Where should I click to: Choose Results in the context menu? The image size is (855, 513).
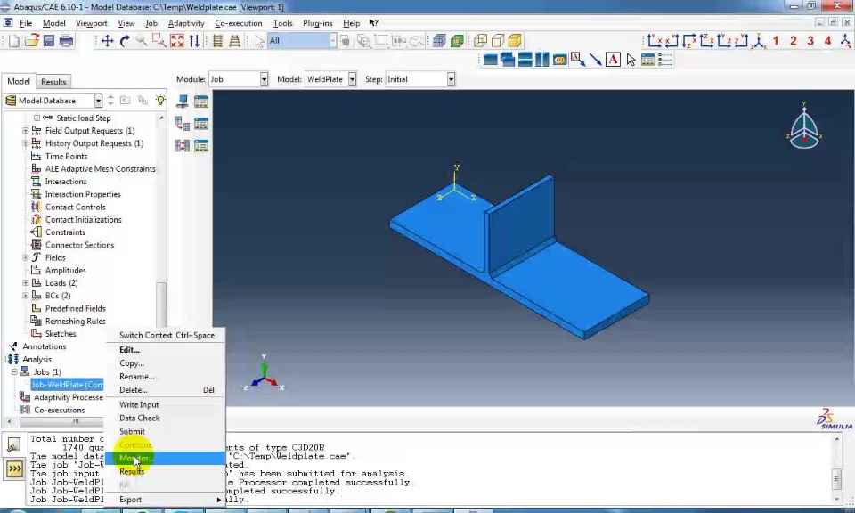(x=166, y=471)
